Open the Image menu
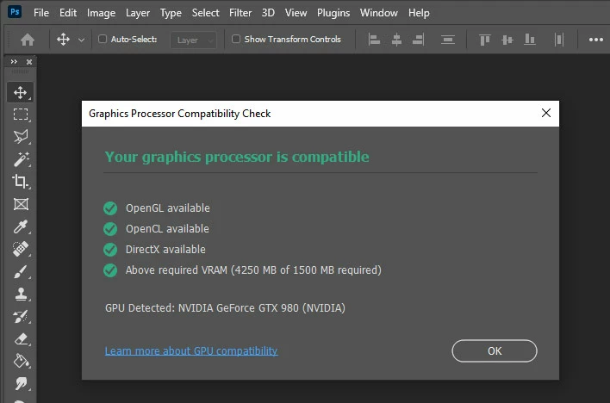Screen dimensions: 610x403 pos(101,13)
